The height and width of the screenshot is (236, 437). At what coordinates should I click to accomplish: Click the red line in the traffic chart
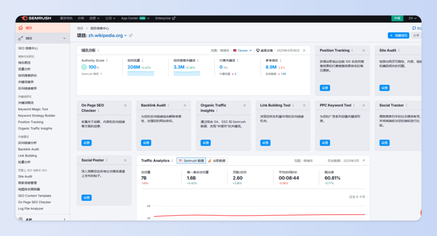256,215
